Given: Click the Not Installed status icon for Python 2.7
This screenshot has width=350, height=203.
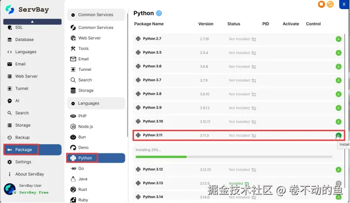Looking at the screenshot, I should coord(254,39).
